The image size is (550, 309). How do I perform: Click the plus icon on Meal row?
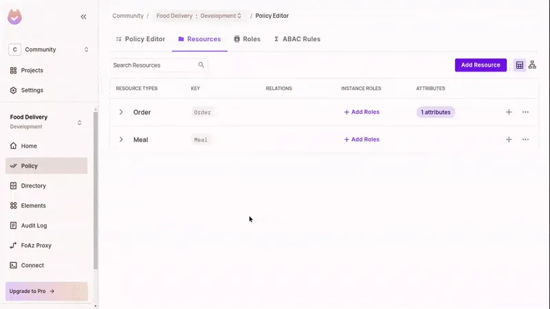tap(509, 139)
